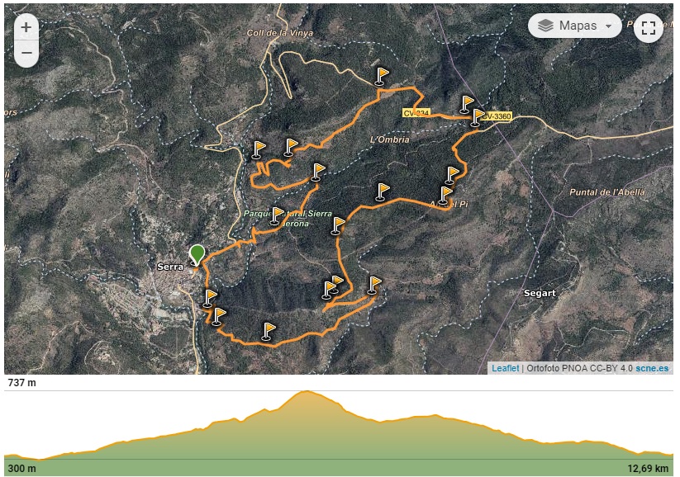Select the flag marker at CV-3360 junction
Screen dimensions: 680x477
click(x=477, y=117)
